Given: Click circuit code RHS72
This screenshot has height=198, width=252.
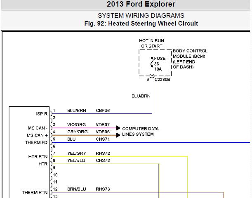Looking at the screenshot, I should [103, 153].
